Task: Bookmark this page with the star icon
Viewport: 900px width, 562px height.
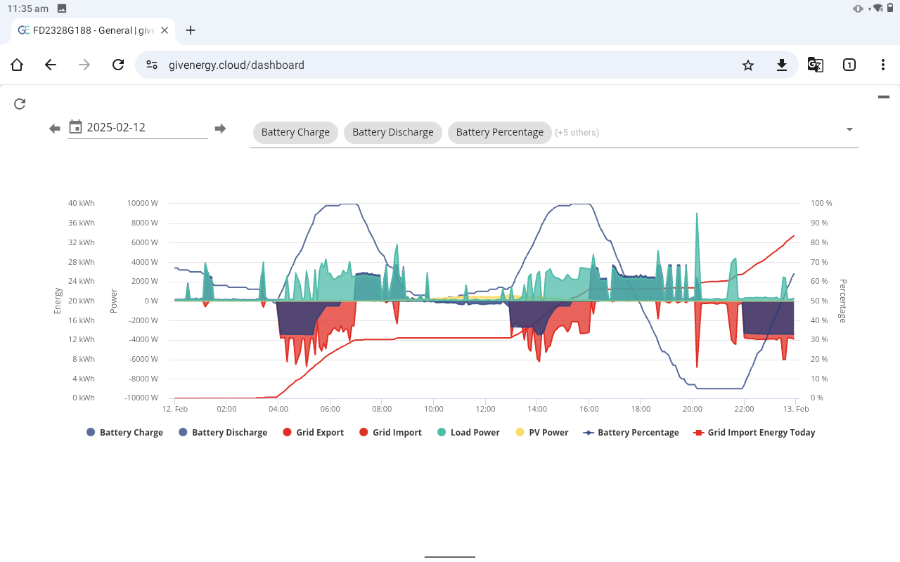Action: pos(748,65)
